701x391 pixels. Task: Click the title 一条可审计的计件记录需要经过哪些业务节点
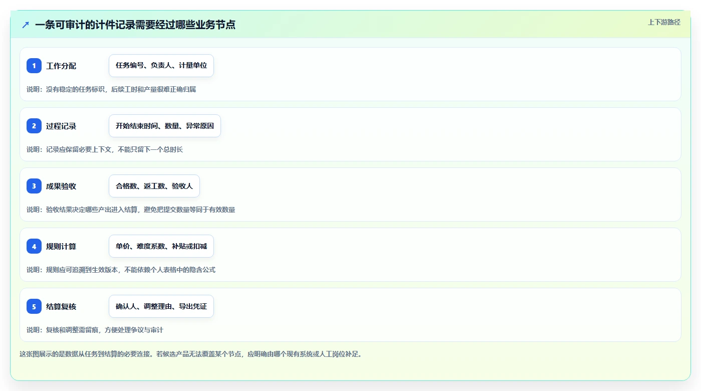[135, 25]
